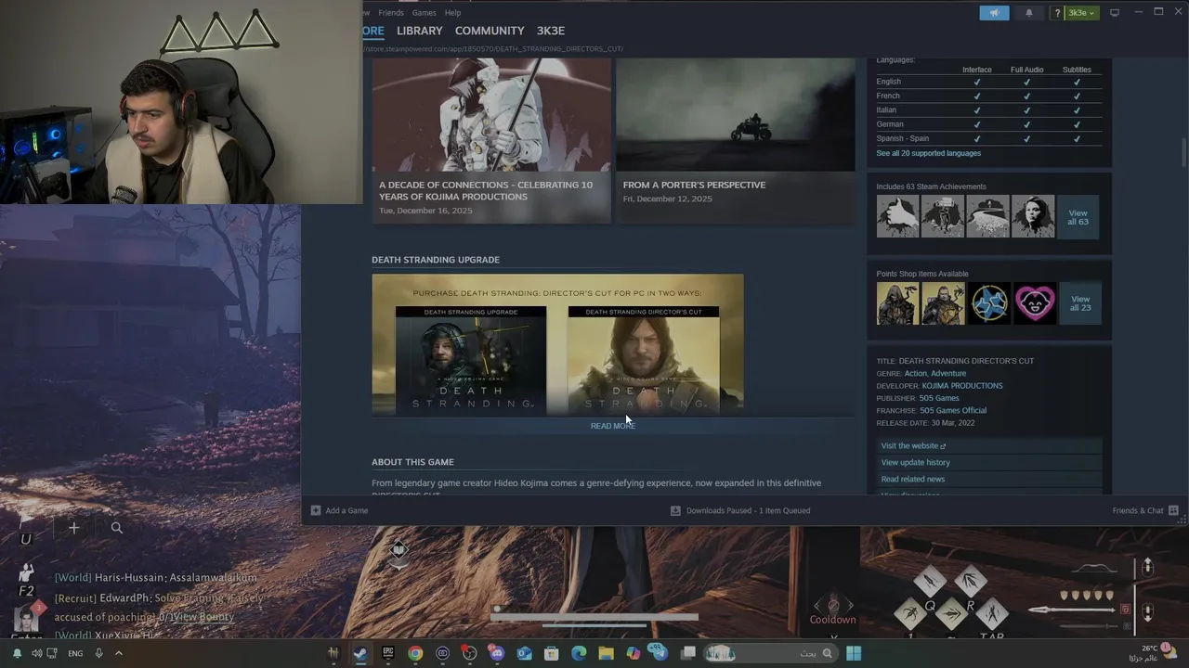
Task: Open the Friends menu
Action: point(391,13)
